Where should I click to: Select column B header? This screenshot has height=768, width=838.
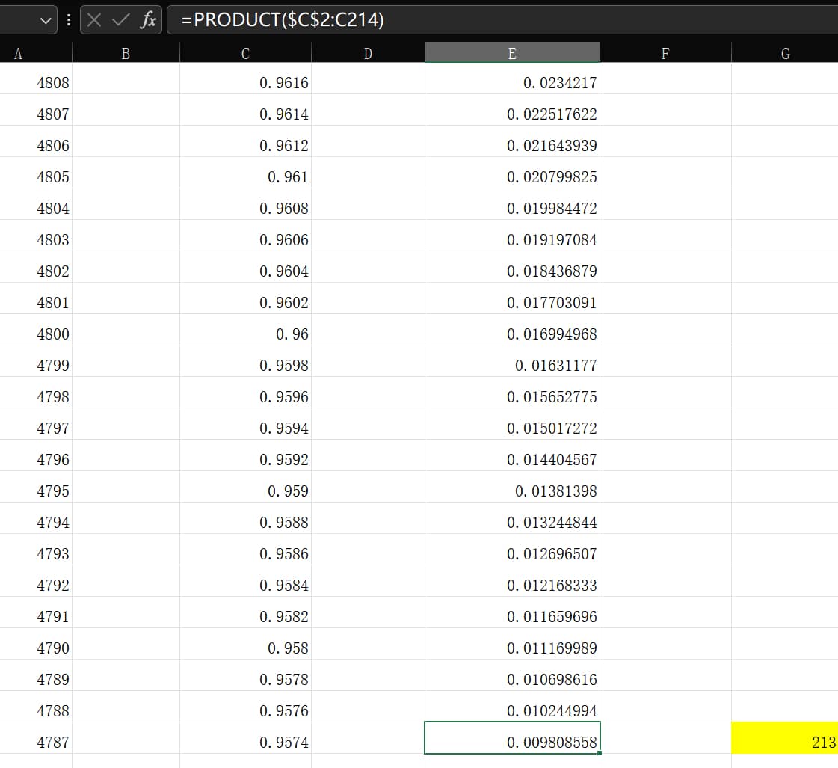pos(126,52)
